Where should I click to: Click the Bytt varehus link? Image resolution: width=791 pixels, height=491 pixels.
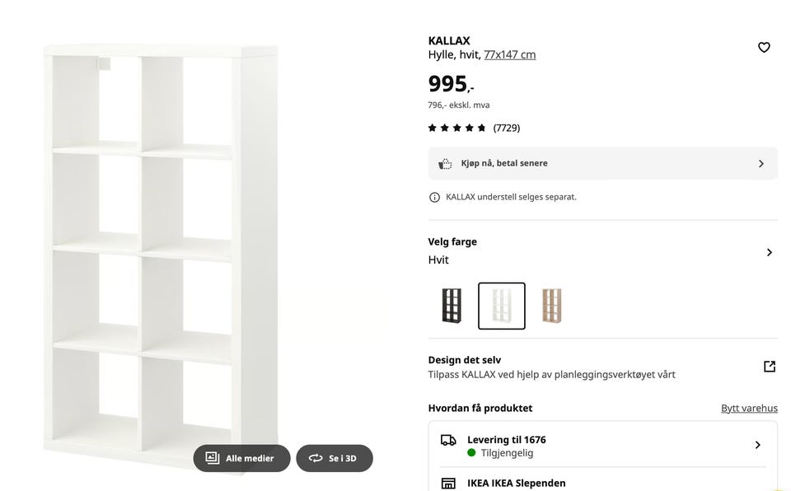[x=749, y=409]
